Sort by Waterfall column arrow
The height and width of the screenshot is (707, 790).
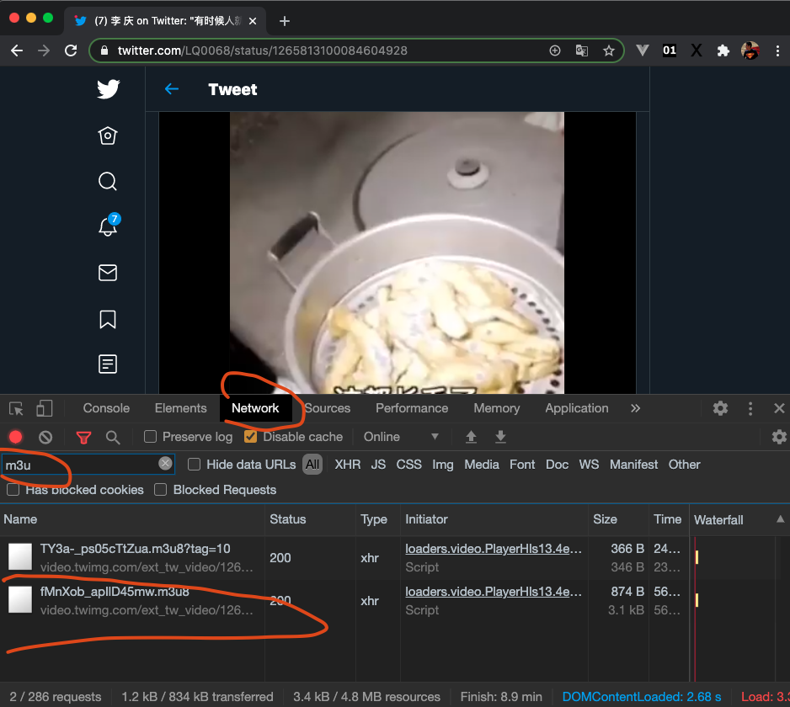tap(781, 519)
